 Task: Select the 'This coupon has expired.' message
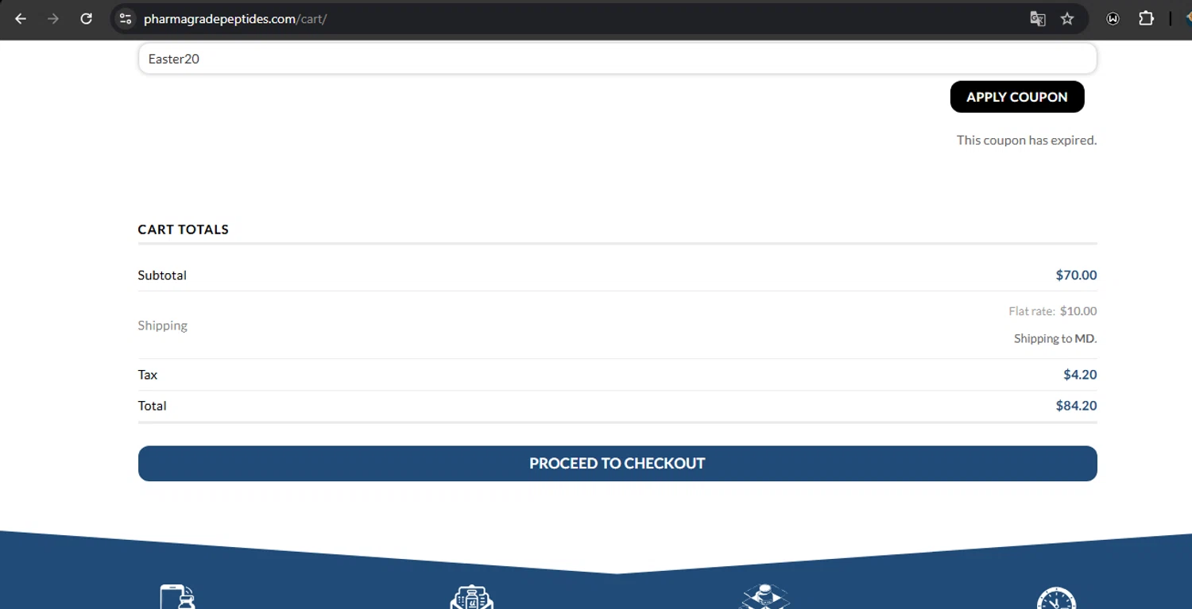pyautogui.click(x=1027, y=140)
